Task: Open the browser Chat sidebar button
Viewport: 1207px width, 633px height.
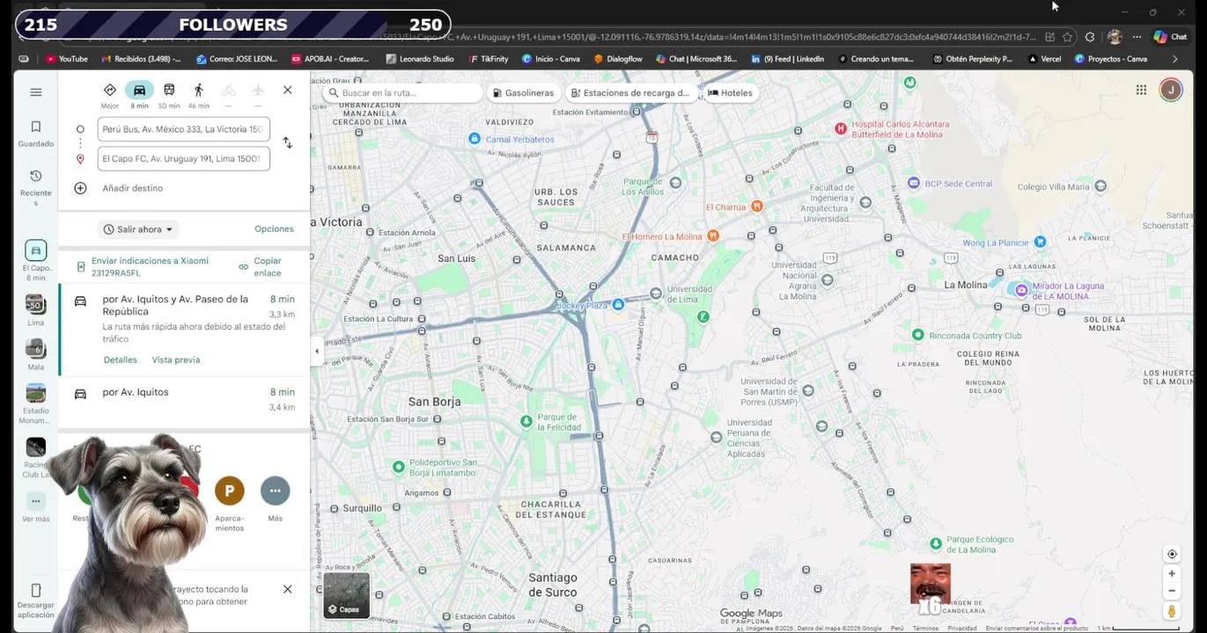Action: click(1171, 37)
